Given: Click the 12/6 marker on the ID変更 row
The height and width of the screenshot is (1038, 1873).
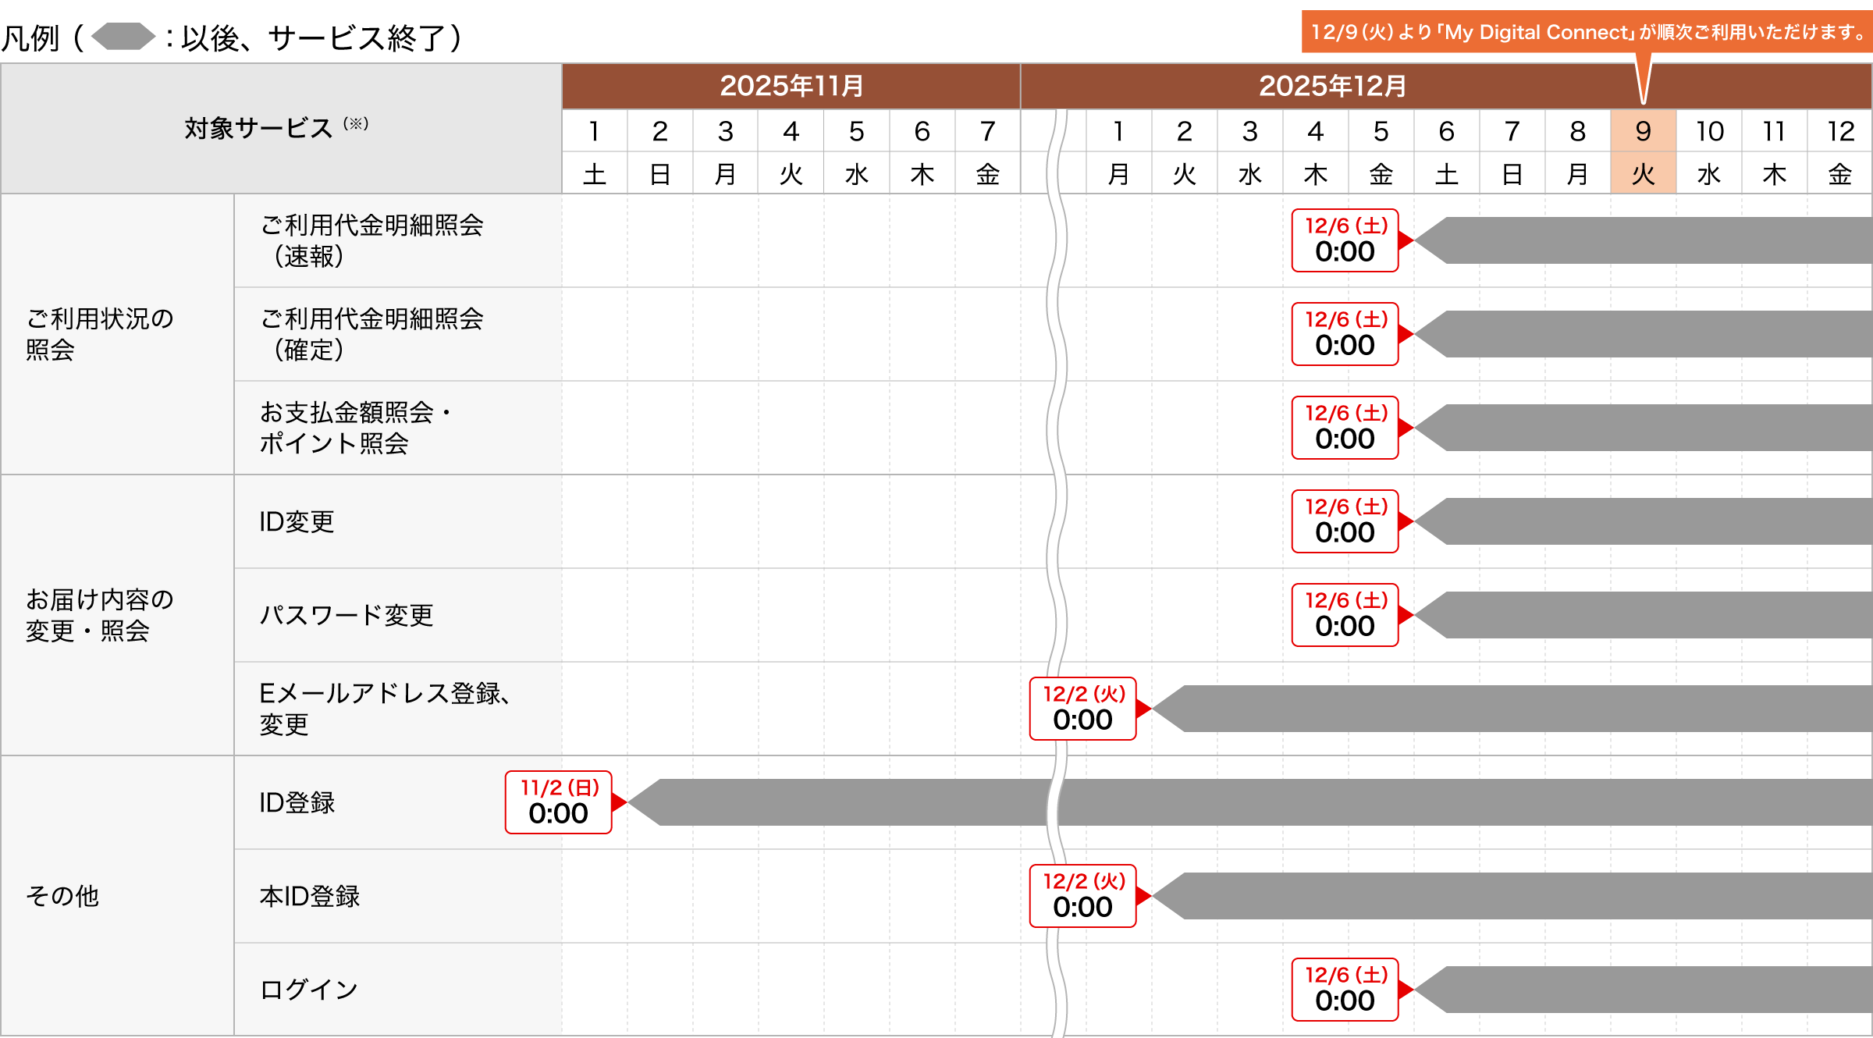Looking at the screenshot, I should (x=1345, y=521).
